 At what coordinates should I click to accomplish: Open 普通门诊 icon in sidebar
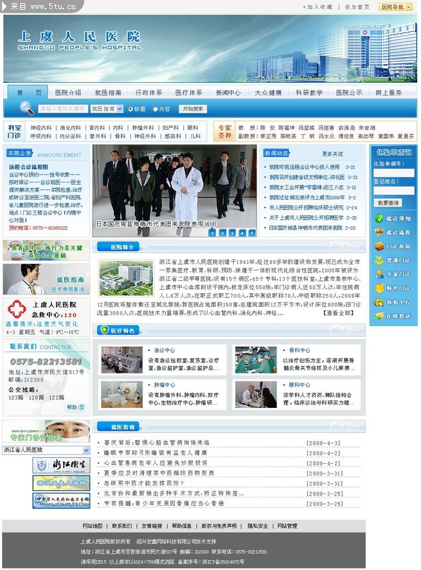tap(380, 260)
